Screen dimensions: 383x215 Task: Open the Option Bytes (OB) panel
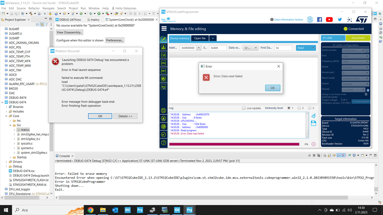tap(163, 55)
